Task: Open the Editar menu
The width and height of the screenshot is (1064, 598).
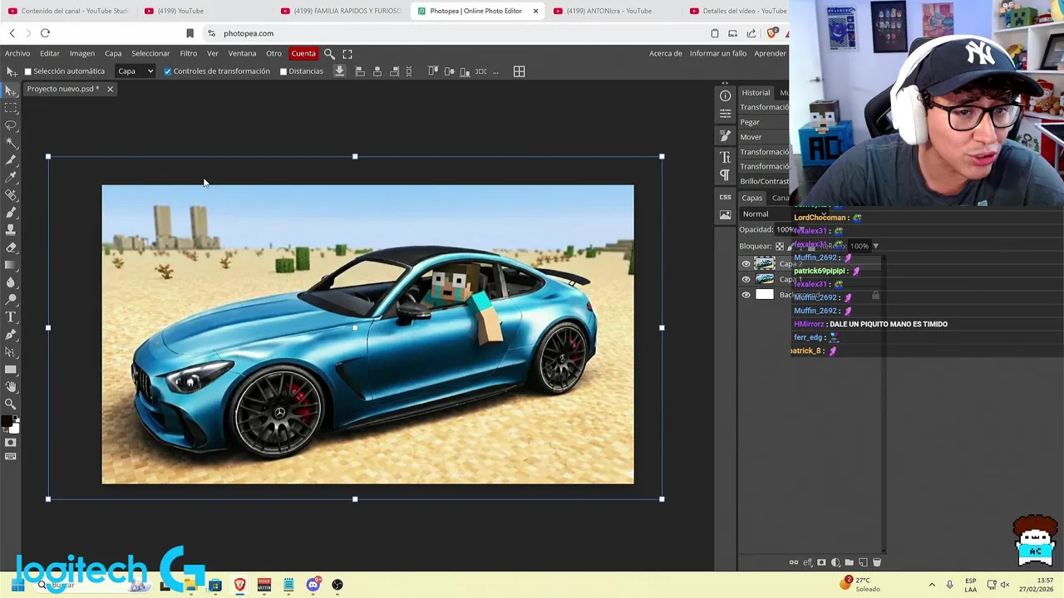Action: click(x=50, y=53)
